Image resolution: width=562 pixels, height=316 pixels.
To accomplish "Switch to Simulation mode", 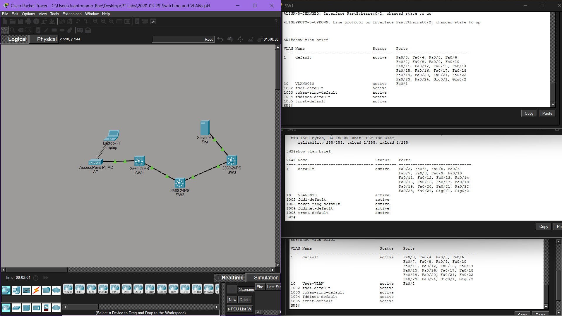I will 263,278.
